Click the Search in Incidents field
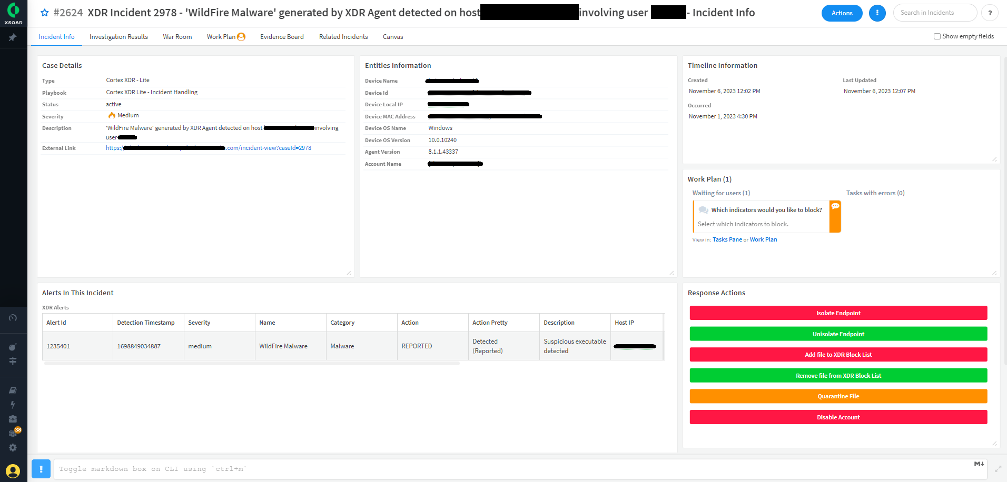Screen dimensions: 1007x482 coord(935,13)
